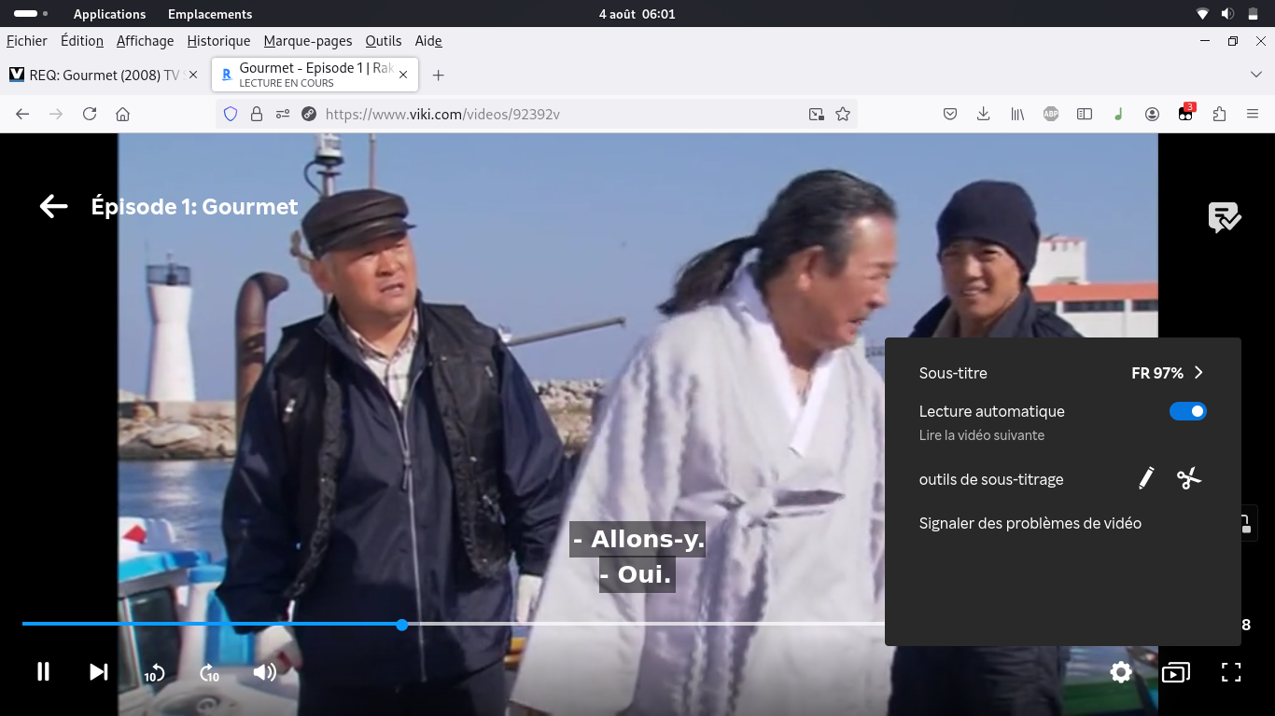Open the extensions puzzle menu

[x=1219, y=114]
